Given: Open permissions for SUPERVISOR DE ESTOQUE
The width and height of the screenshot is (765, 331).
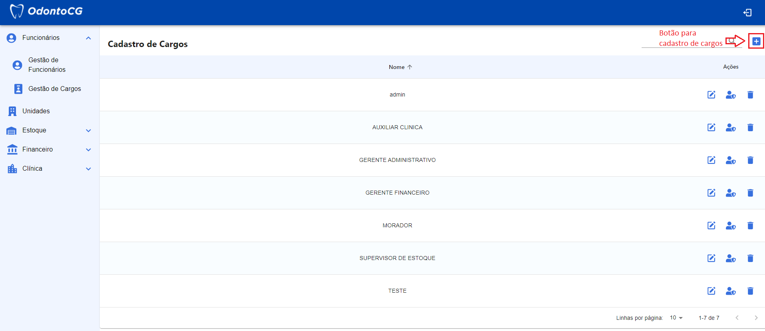Looking at the screenshot, I should (730, 258).
